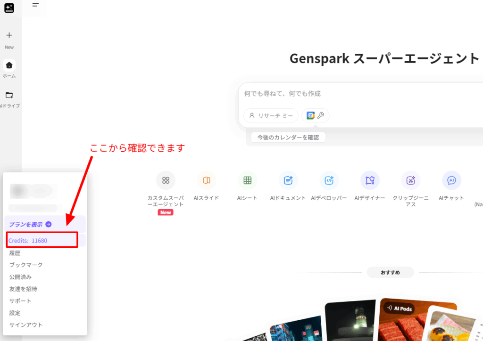Click the New plus icon in sidebar
This screenshot has width=483, height=341.
tap(9, 35)
